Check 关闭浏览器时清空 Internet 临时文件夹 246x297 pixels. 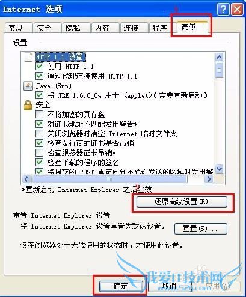(39, 134)
